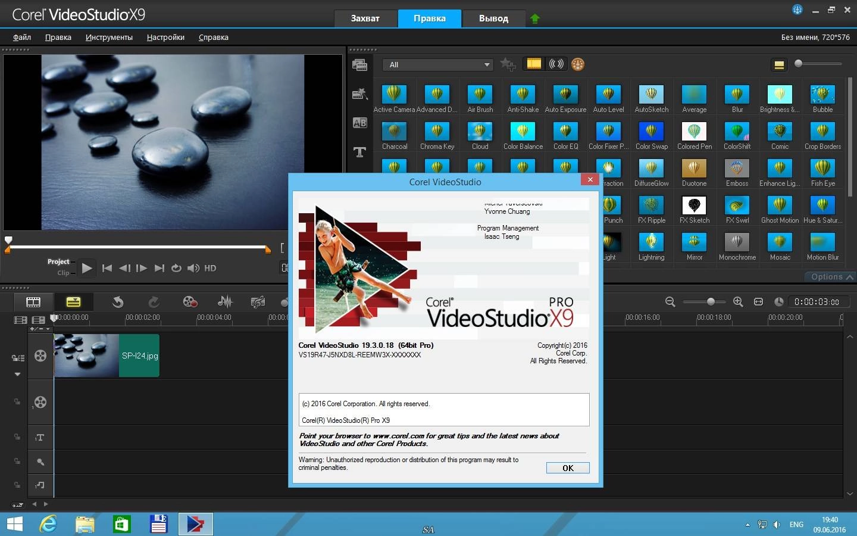Image resolution: width=857 pixels, height=536 pixels.
Task: Click the Undo arrow in timeline toolbar
Action: [x=117, y=302]
